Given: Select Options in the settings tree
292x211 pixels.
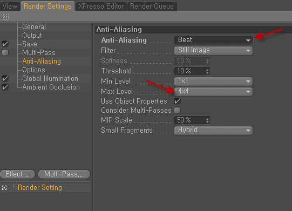Looking at the screenshot, I should 33,70.
